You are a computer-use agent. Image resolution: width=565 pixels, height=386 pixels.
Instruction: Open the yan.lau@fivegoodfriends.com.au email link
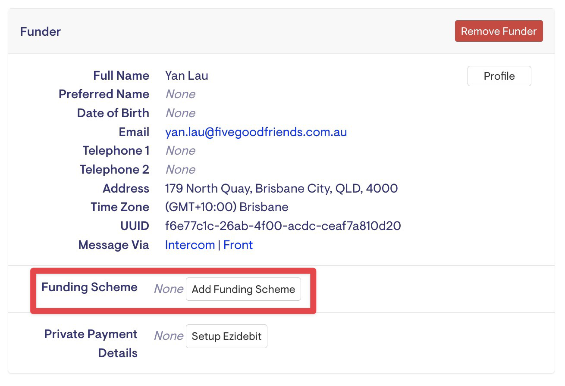[x=256, y=132]
